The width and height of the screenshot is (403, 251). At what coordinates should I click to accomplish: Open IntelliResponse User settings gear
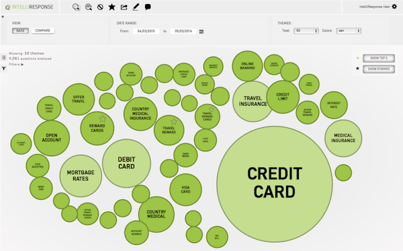point(394,7)
